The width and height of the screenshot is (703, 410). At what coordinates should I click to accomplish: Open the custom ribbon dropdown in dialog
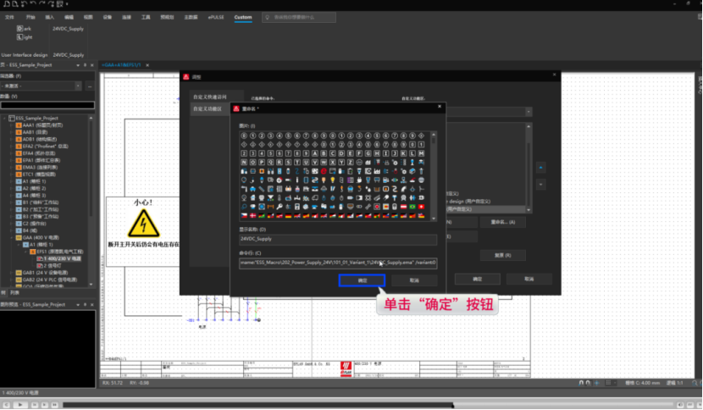529,112
